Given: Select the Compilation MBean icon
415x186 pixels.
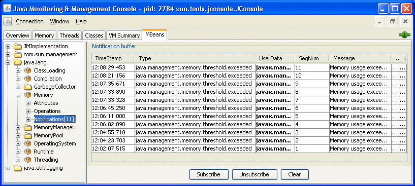Looking at the screenshot, I should pyautogui.click(x=27, y=79).
